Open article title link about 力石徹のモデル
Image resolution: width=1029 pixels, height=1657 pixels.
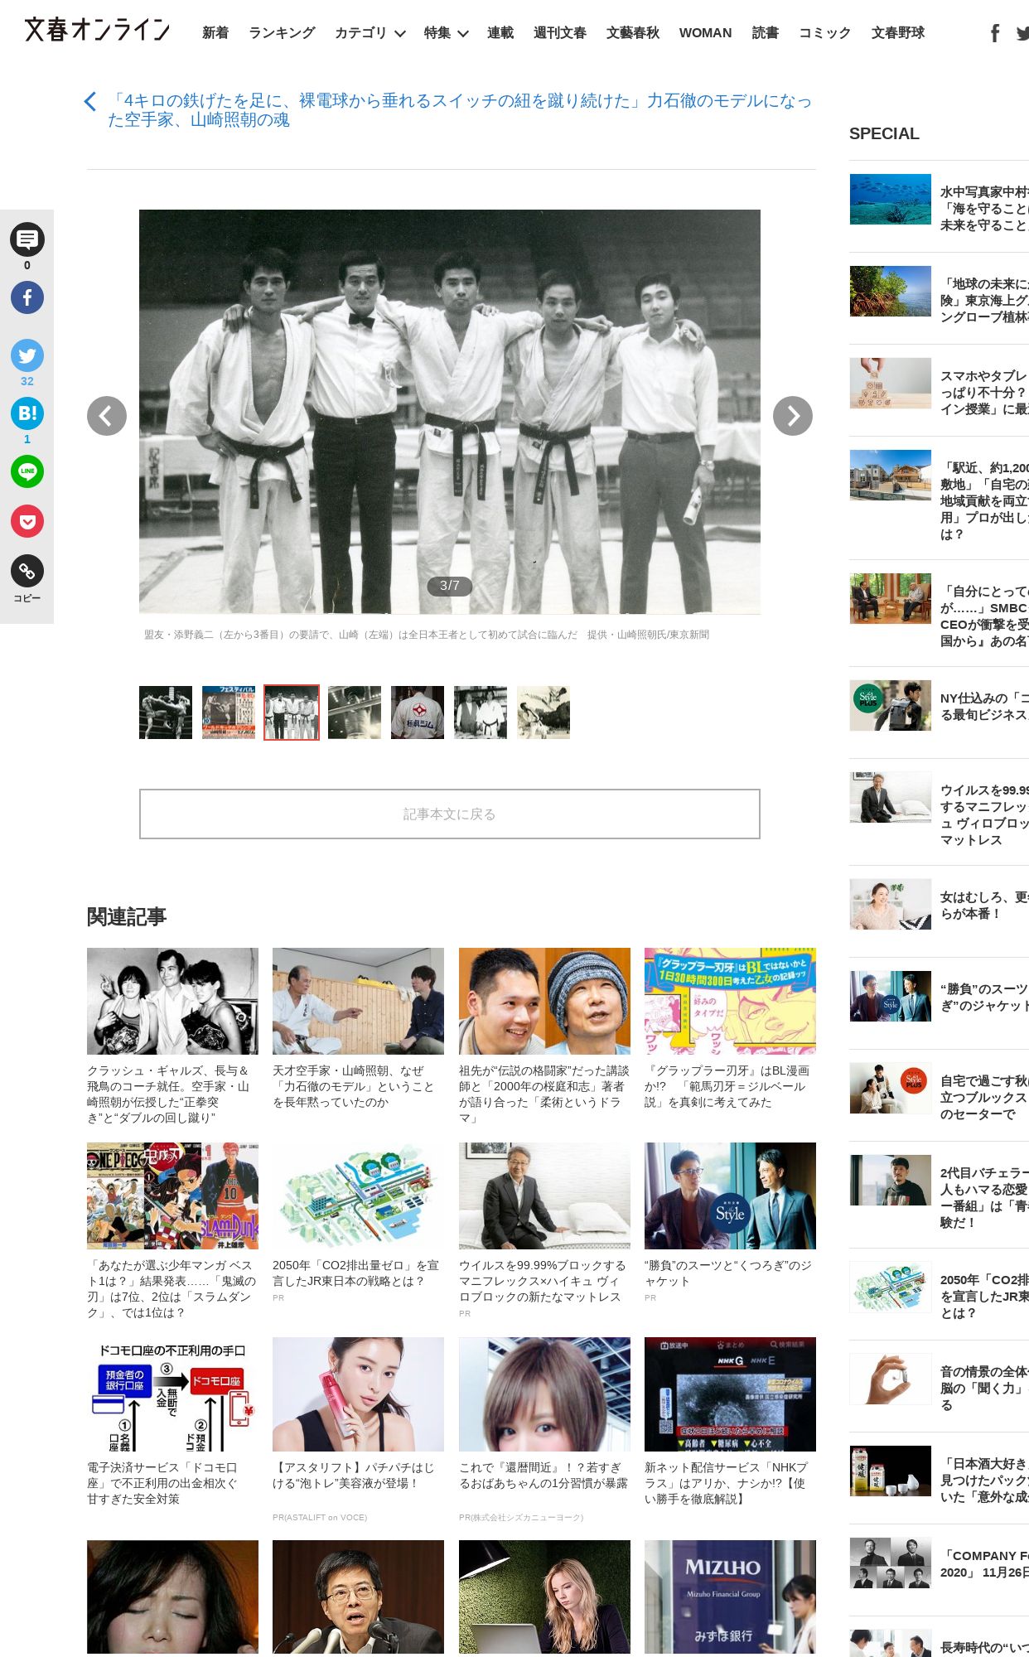(459, 110)
